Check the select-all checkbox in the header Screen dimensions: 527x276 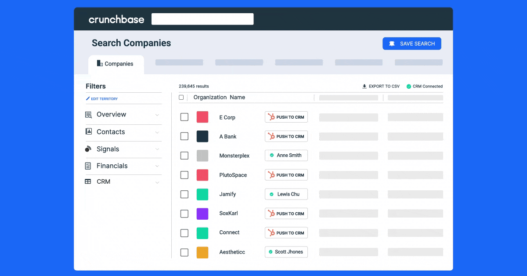click(181, 97)
